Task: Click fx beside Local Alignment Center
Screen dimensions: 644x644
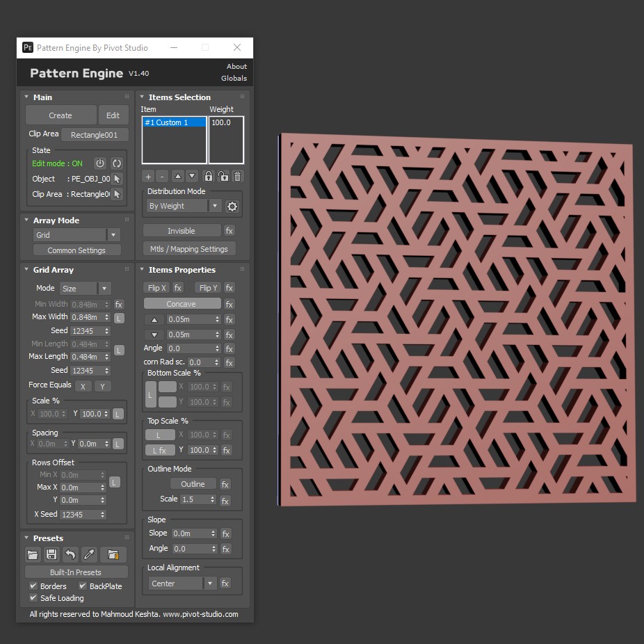Action: click(x=225, y=583)
